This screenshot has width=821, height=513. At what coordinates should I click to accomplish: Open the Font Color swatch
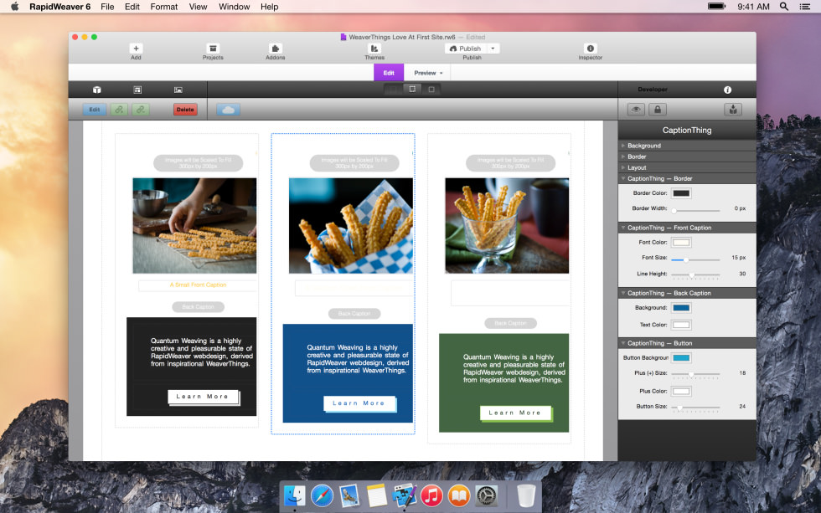point(681,243)
